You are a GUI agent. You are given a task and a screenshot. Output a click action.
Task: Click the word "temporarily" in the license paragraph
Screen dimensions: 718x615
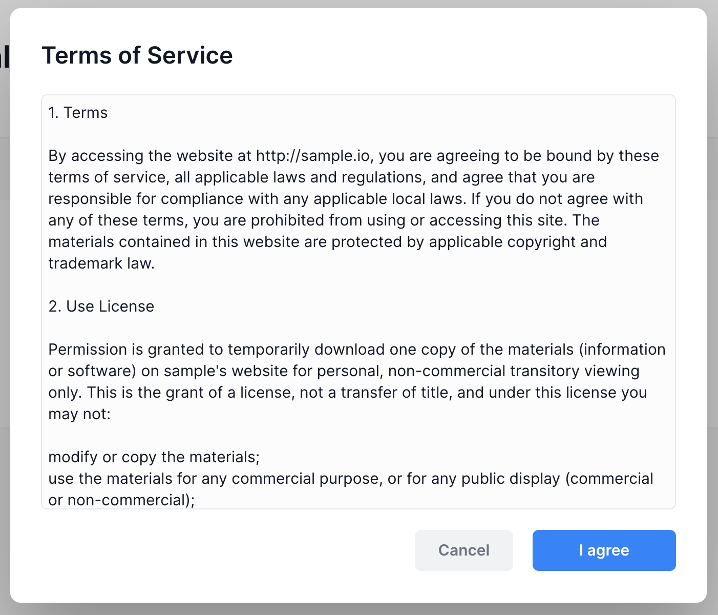click(269, 350)
